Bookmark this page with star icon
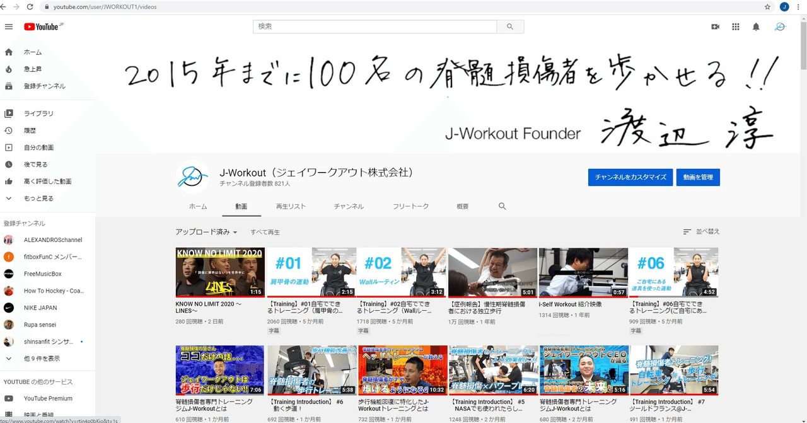Viewport: 807px width, 423px height. click(767, 7)
